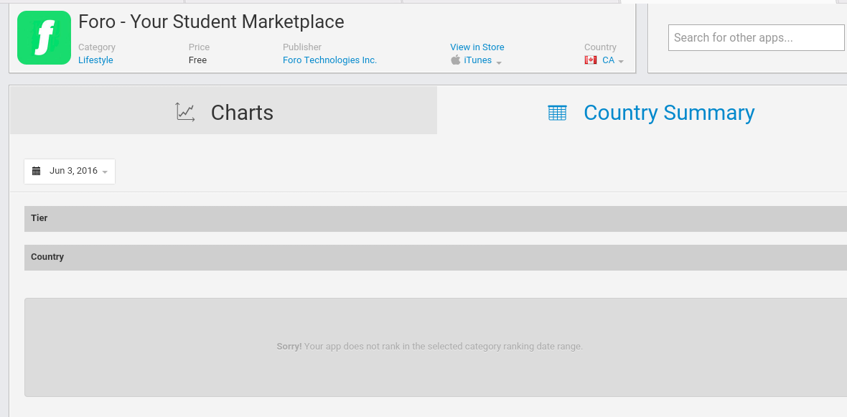
Task: Switch to the Charts tab
Action: (x=223, y=111)
